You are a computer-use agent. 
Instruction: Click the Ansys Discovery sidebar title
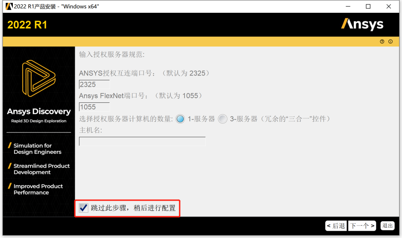point(39,112)
